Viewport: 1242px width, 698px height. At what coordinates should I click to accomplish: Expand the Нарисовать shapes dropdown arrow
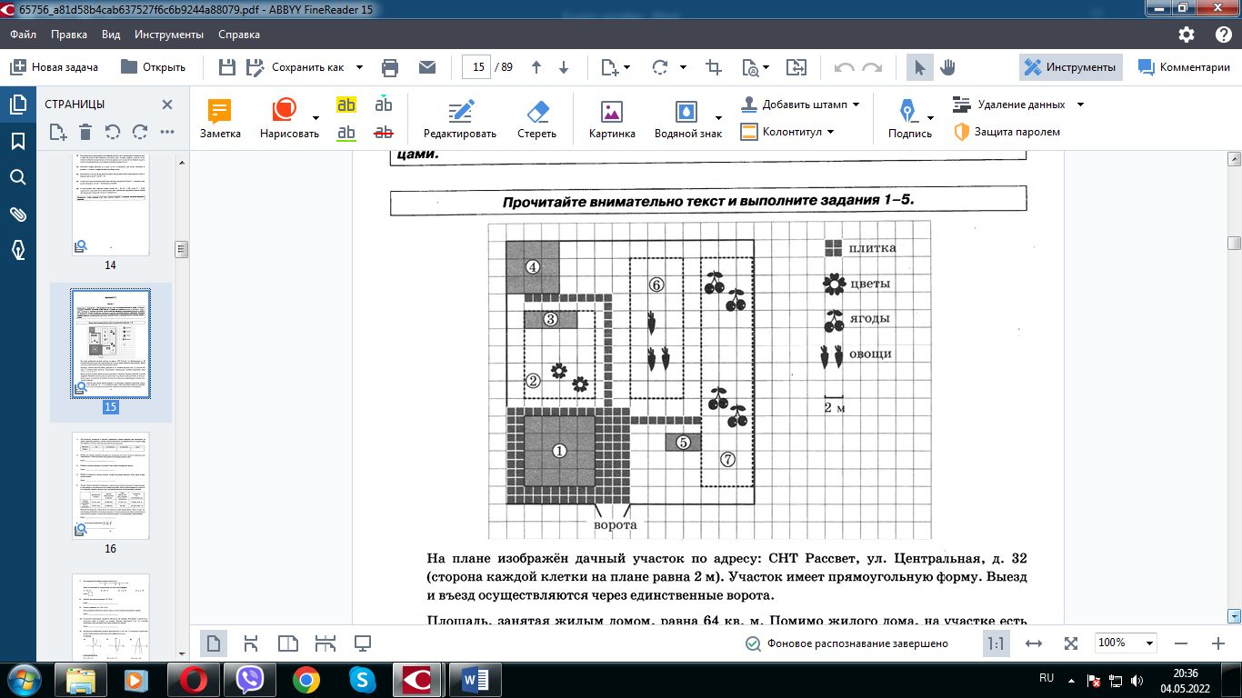pyautogui.click(x=316, y=117)
